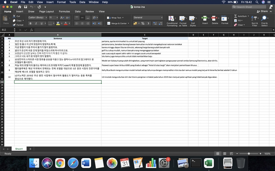This screenshot has width=275, height=171.
Task: Align text to the middle vertically
Action: coord(82,17)
